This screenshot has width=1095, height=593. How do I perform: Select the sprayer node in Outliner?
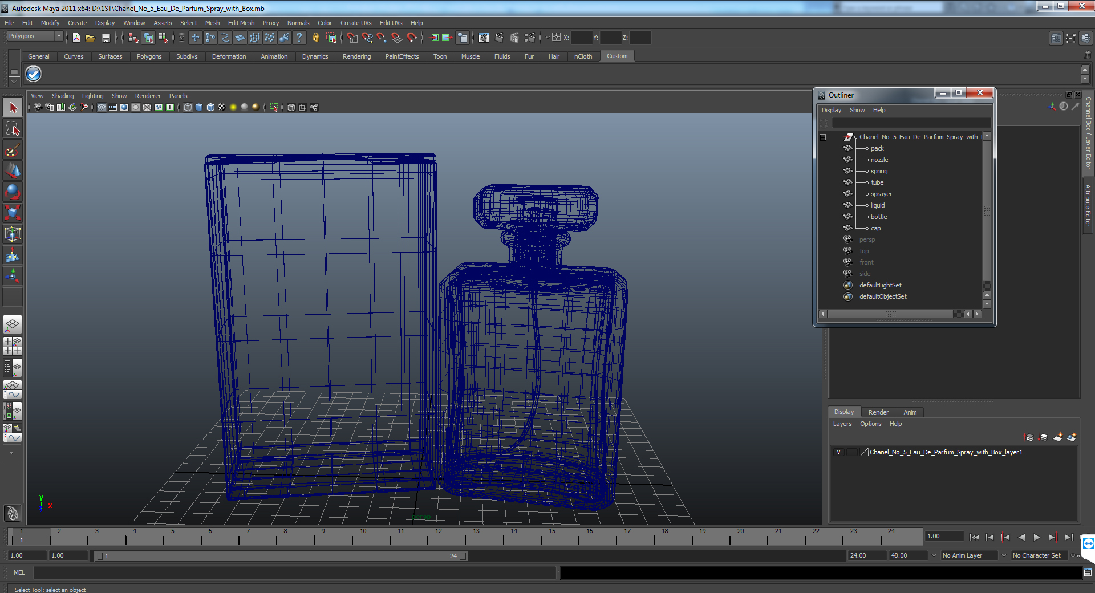tap(881, 194)
